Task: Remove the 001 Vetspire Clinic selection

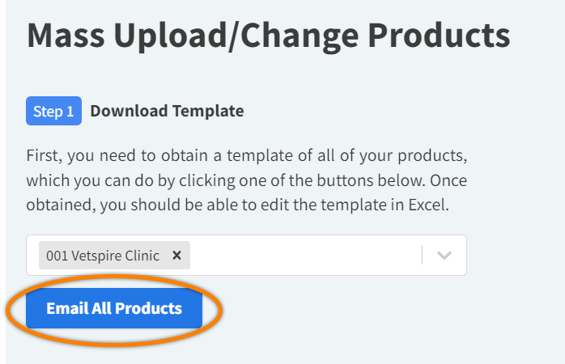Action: pyautogui.click(x=176, y=256)
